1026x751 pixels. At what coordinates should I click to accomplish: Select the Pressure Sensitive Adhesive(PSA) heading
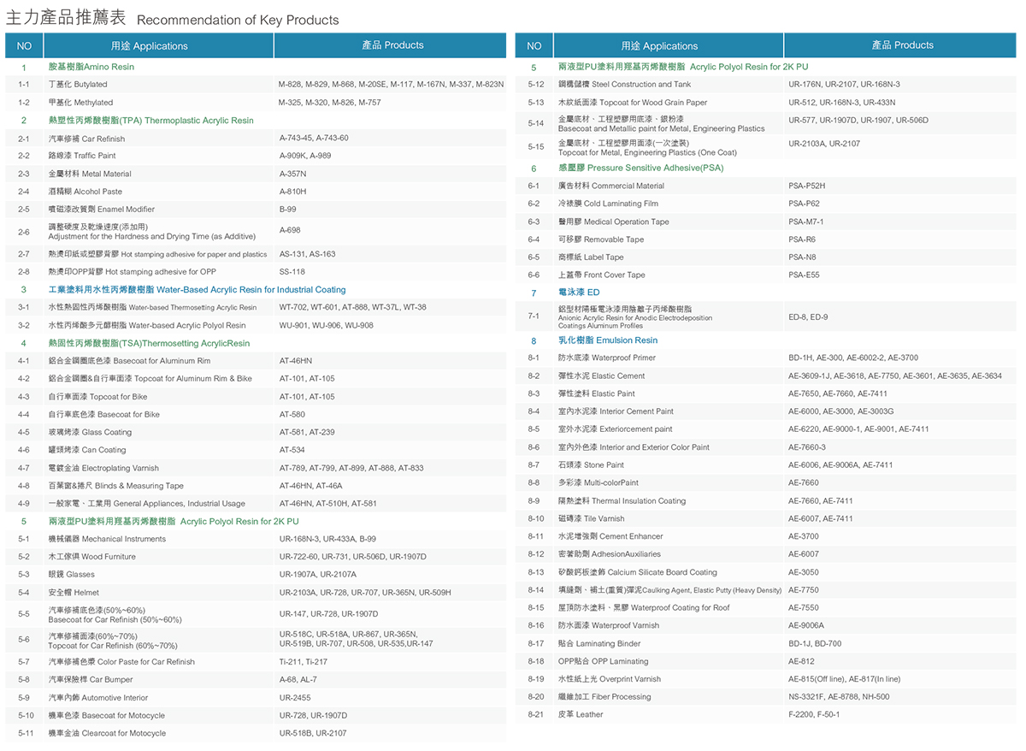point(640,169)
